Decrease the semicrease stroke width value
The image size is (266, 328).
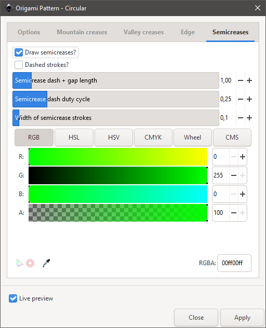241,118
